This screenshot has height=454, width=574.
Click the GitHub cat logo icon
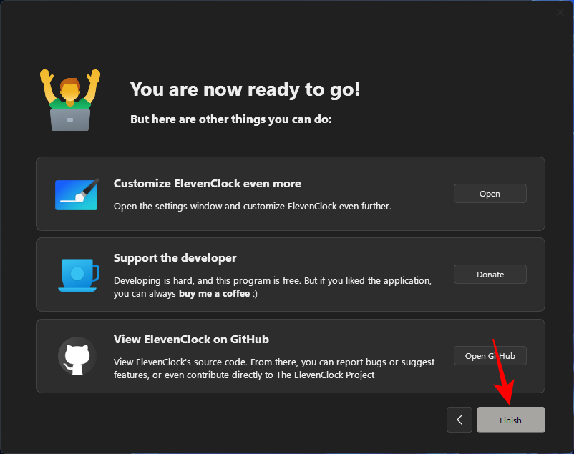click(77, 355)
